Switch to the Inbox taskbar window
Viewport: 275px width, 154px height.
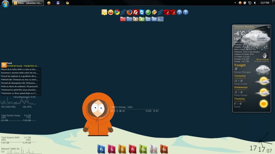click(x=28, y=3)
